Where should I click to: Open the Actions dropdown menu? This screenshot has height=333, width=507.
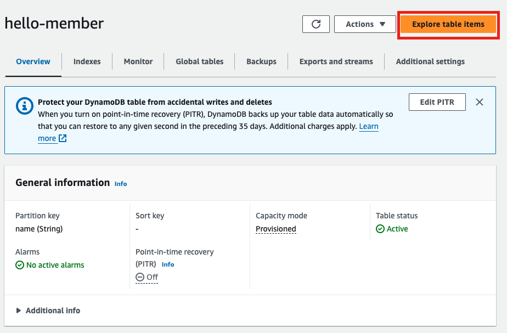pyautogui.click(x=365, y=24)
